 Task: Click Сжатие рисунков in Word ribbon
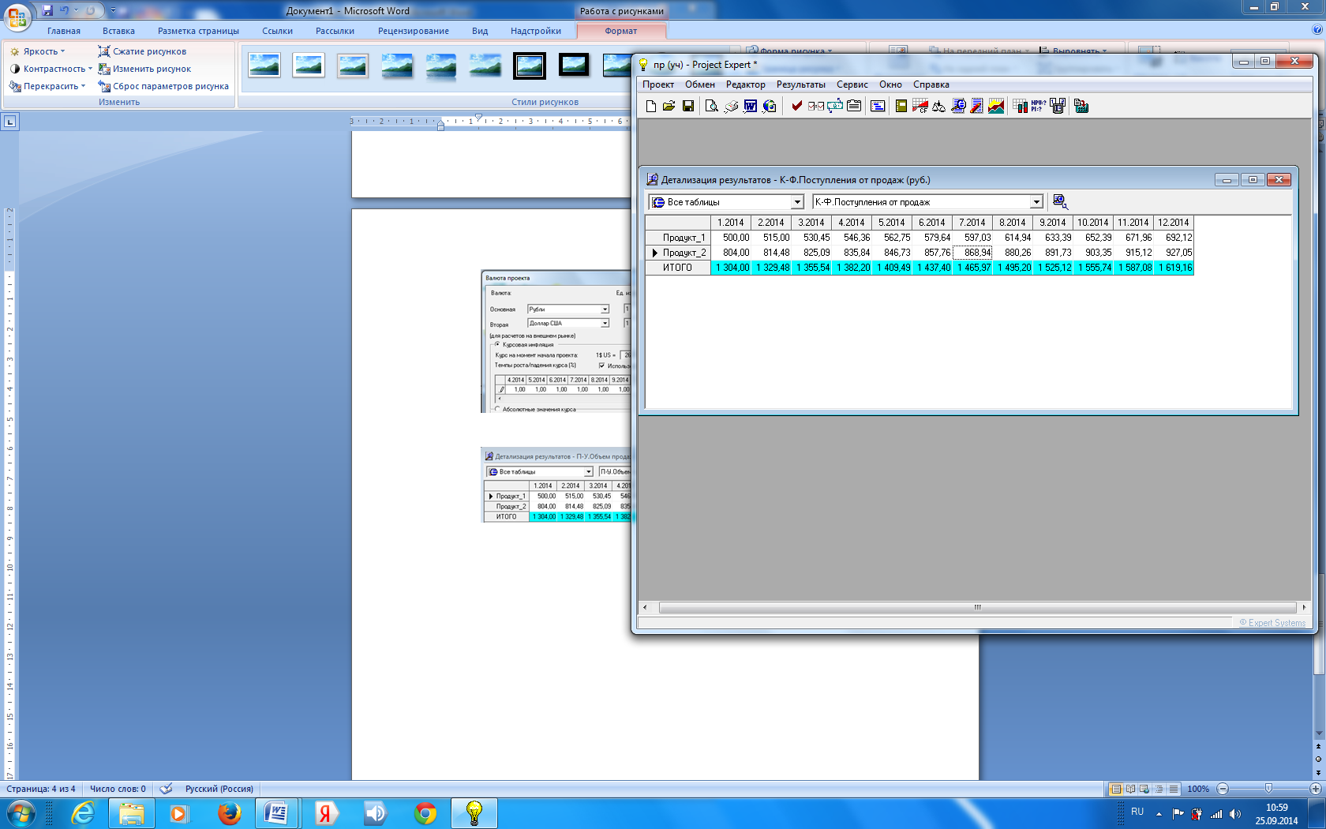coord(142,51)
